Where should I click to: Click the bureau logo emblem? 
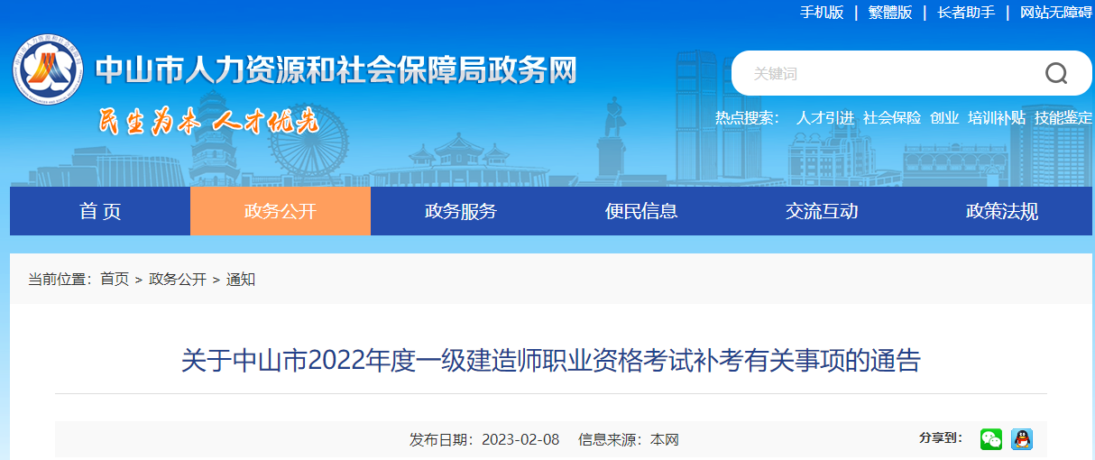(x=49, y=70)
